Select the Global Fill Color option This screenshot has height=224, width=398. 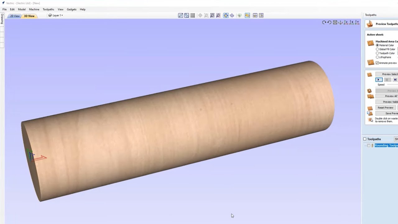coord(377,49)
